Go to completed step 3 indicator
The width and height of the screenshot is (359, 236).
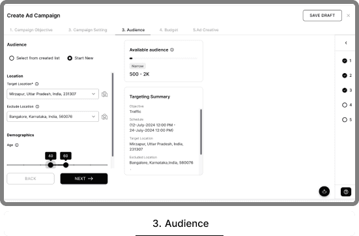[x=345, y=90]
